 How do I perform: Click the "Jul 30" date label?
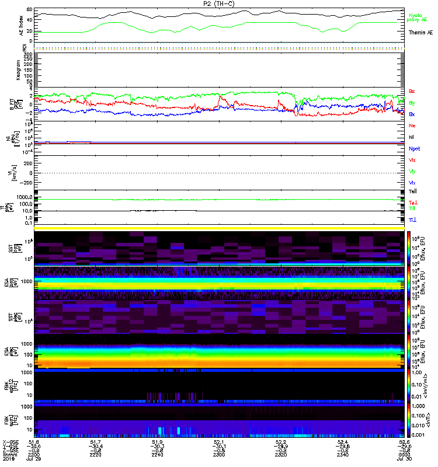(404, 459)
